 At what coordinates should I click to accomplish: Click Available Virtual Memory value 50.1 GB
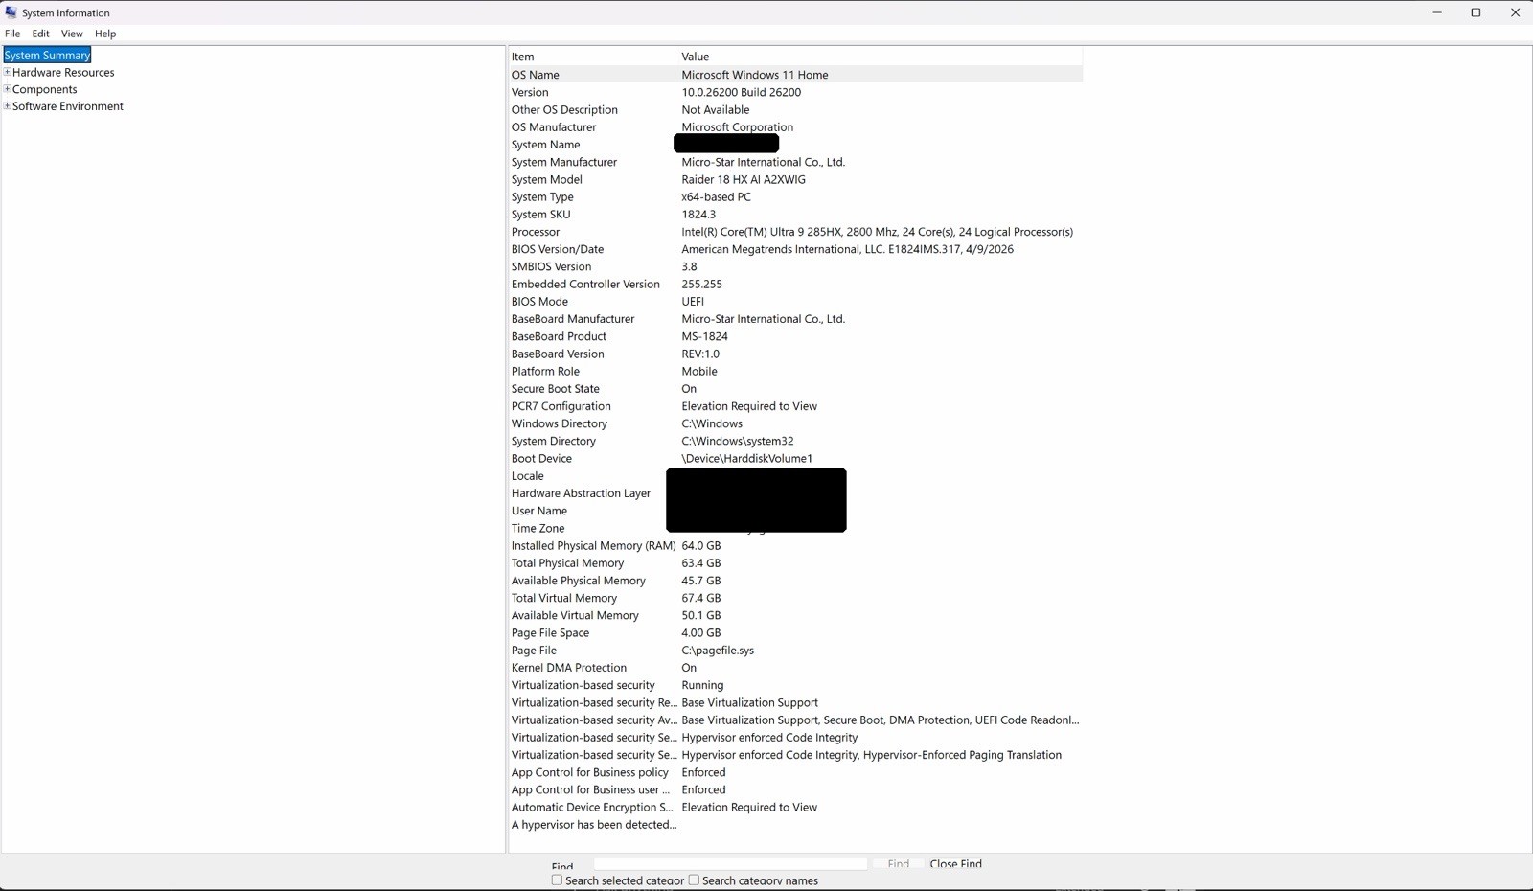[700, 616]
